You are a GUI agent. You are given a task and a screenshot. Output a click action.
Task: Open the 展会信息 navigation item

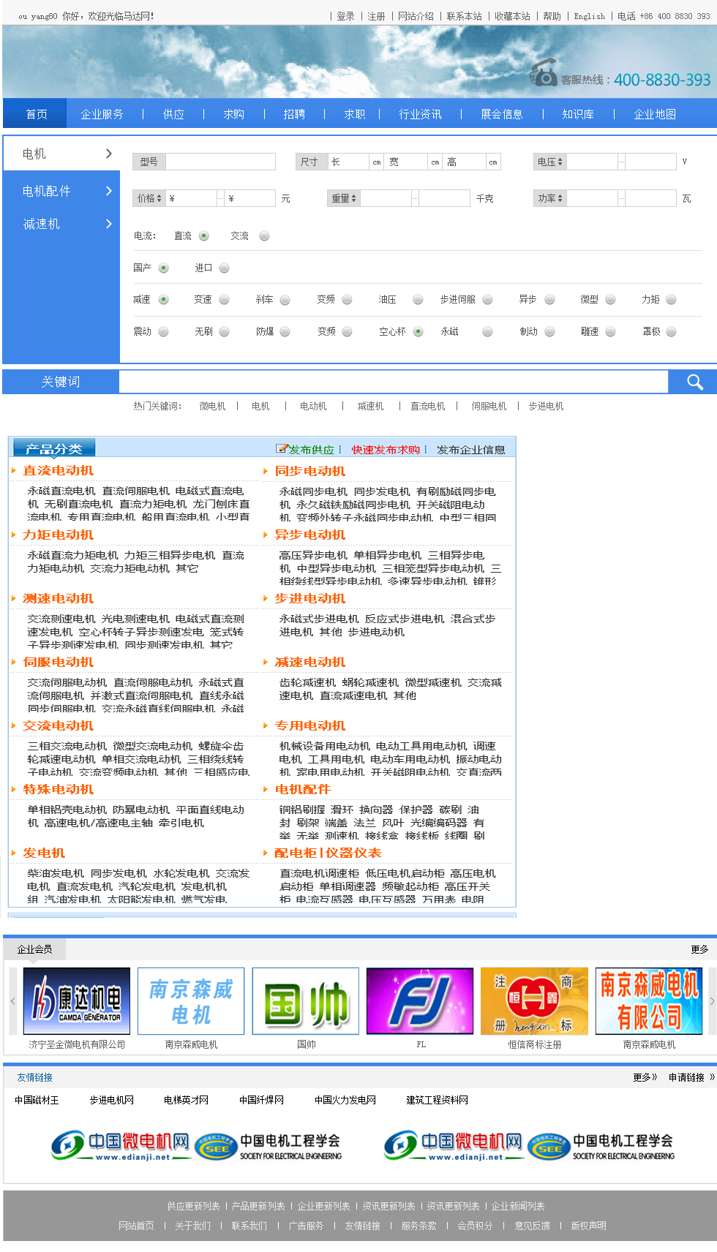[x=501, y=114]
